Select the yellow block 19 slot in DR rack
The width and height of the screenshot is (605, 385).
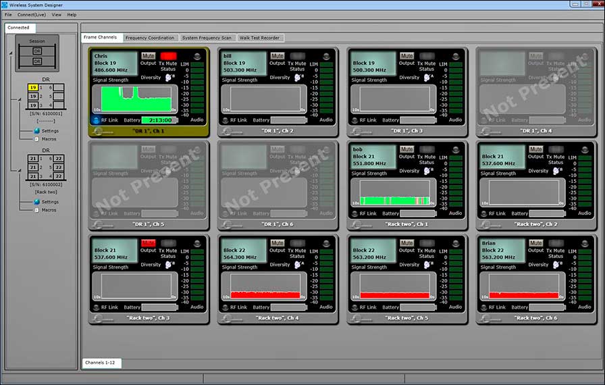pos(32,88)
